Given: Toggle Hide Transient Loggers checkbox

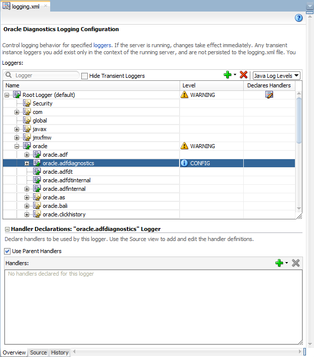Looking at the screenshot, I should click(x=84, y=76).
